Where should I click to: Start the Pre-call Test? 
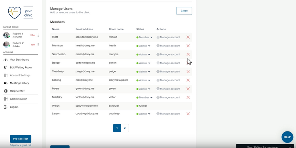[x=21, y=139]
